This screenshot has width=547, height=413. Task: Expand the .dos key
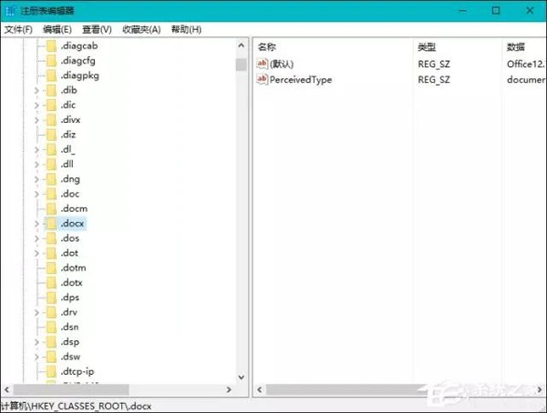click(36, 238)
